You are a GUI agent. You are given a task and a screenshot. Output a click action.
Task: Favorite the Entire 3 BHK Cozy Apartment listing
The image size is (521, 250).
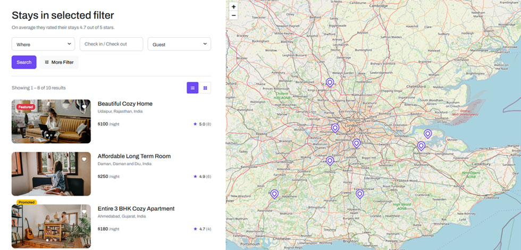(x=84, y=212)
